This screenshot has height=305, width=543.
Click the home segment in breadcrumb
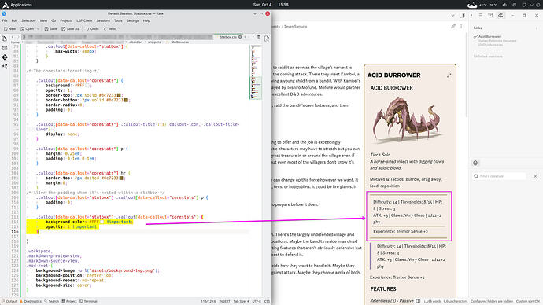pyautogui.click(x=15, y=42)
